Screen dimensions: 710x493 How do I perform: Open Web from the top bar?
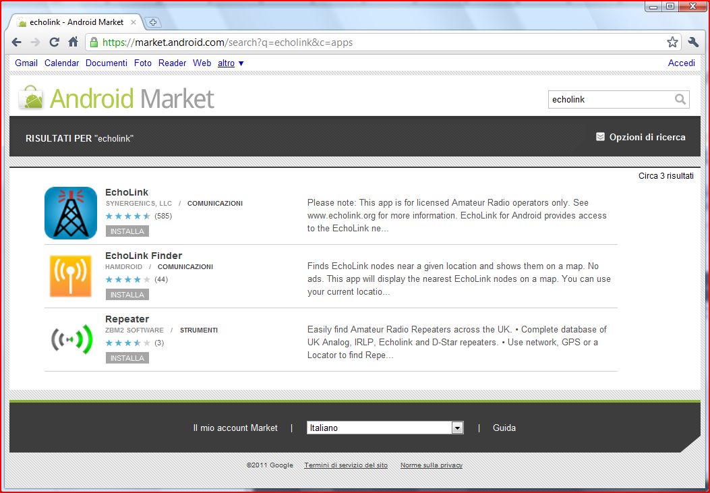coord(202,63)
